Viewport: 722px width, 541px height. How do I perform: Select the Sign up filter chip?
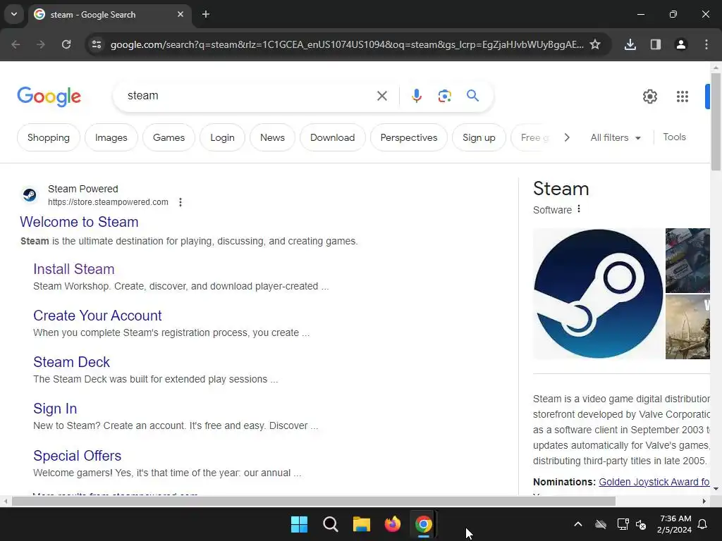479,137
